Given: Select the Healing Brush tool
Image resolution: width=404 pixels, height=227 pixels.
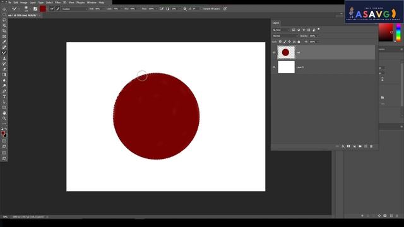Looking at the screenshot, I should coord(4,47).
